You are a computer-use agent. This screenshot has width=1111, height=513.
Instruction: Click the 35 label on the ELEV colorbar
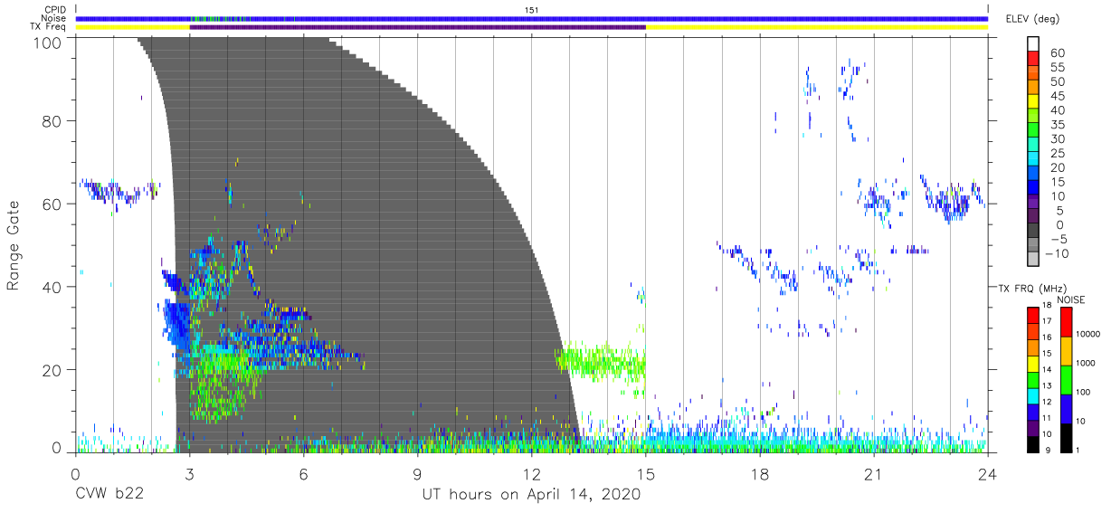[1057, 126]
